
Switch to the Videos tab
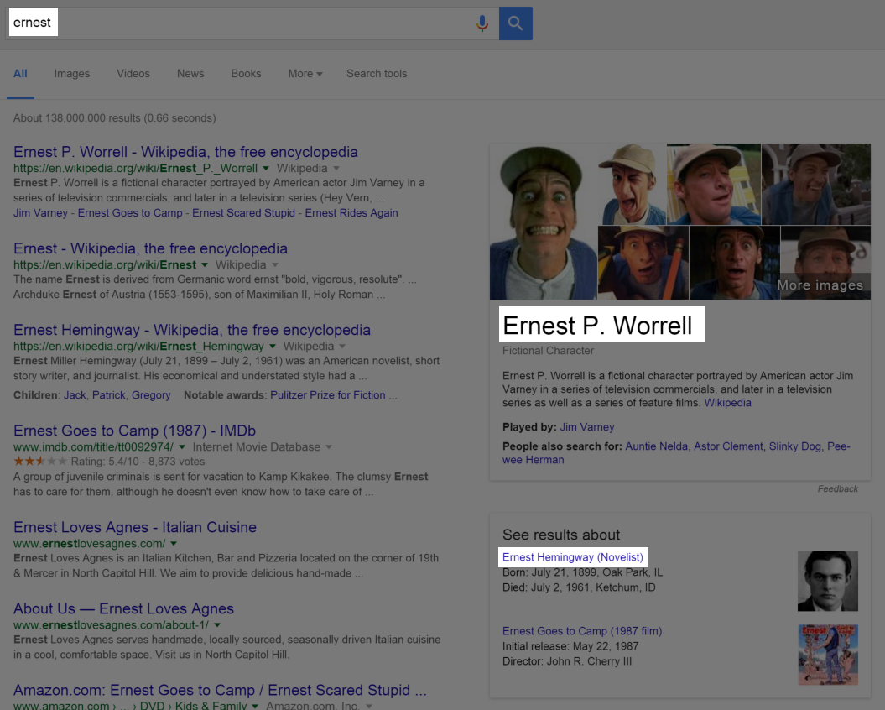coord(133,73)
